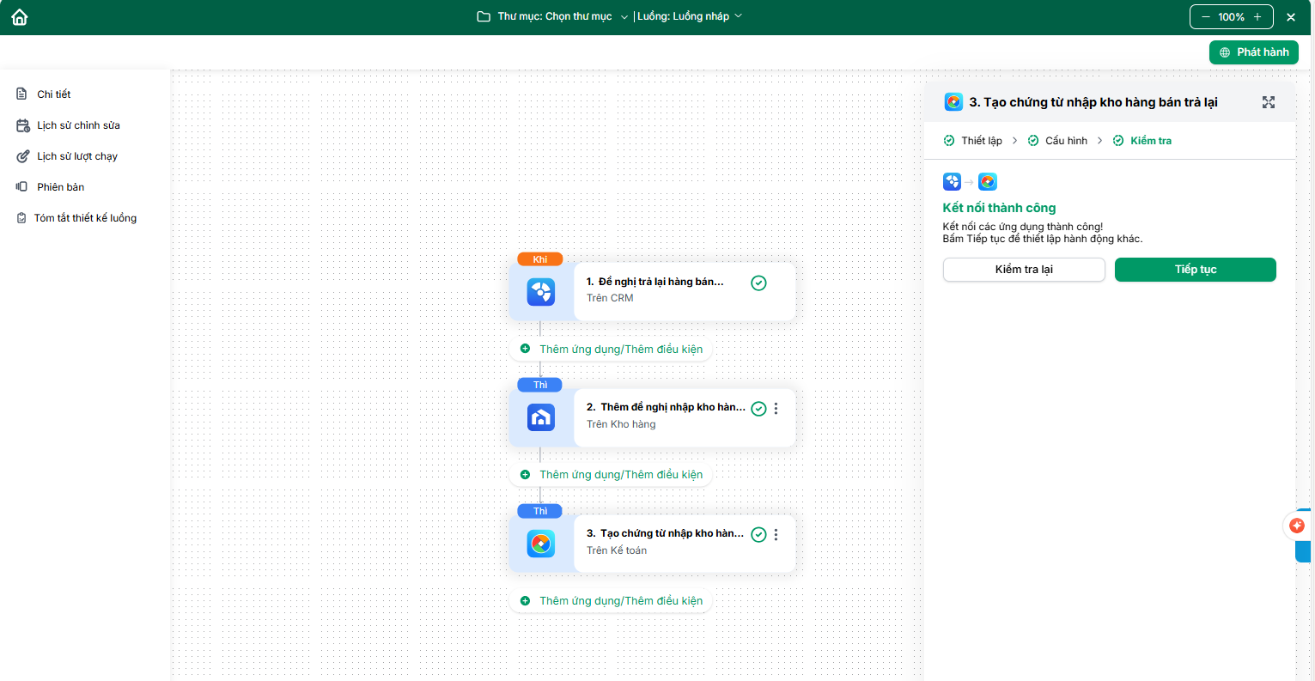The image size is (1315, 681).
Task: Click the Kiểm tra lại button
Action: 1024,270
